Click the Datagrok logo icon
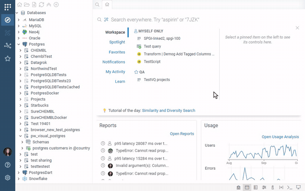Screen dimensions: 305x191 (x=8, y=7)
